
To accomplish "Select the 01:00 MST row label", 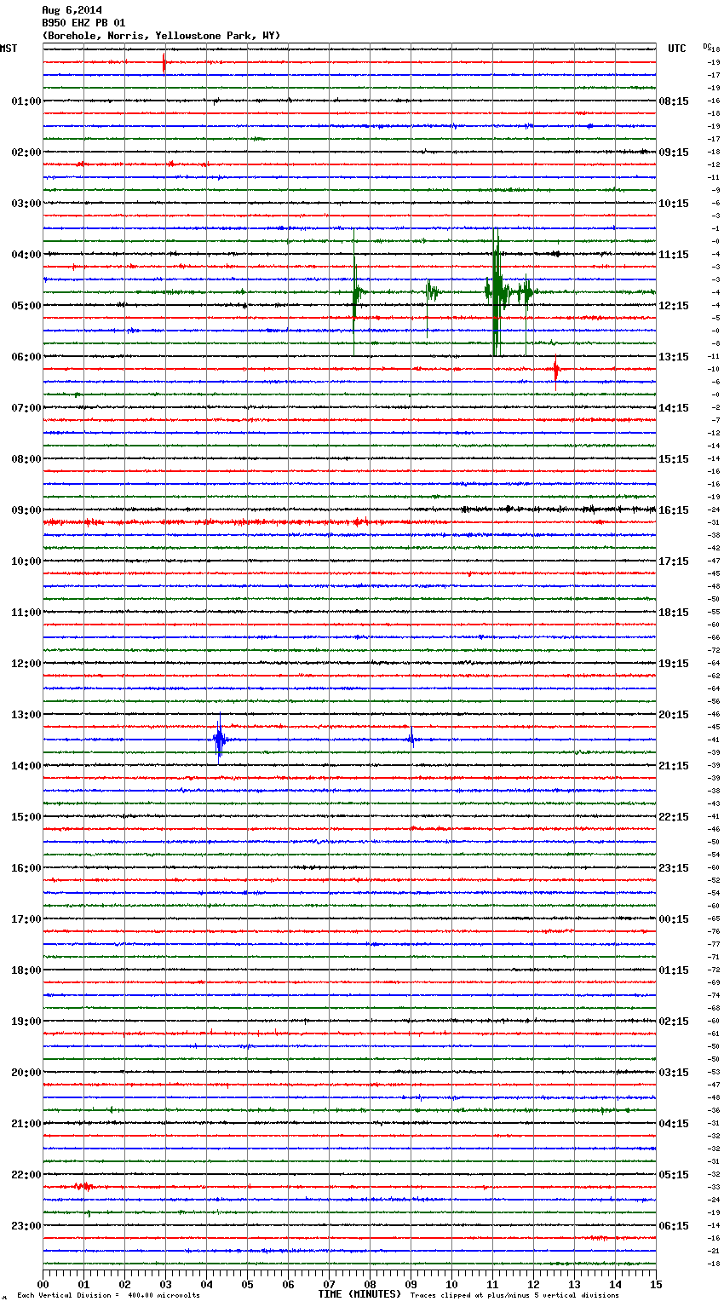I will [26, 101].
